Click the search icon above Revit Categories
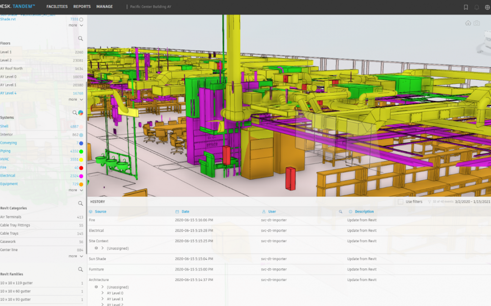 (80, 203)
